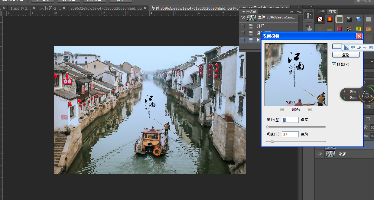
Task: Zoom in the Surface Blur preview
Action: pos(310,110)
